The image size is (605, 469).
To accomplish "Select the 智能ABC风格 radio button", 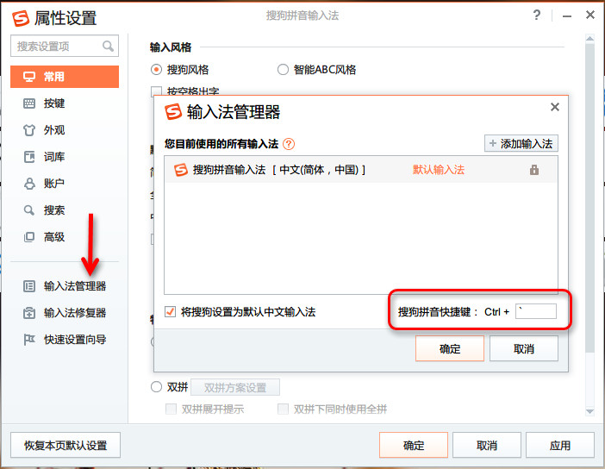I will point(284,70).
